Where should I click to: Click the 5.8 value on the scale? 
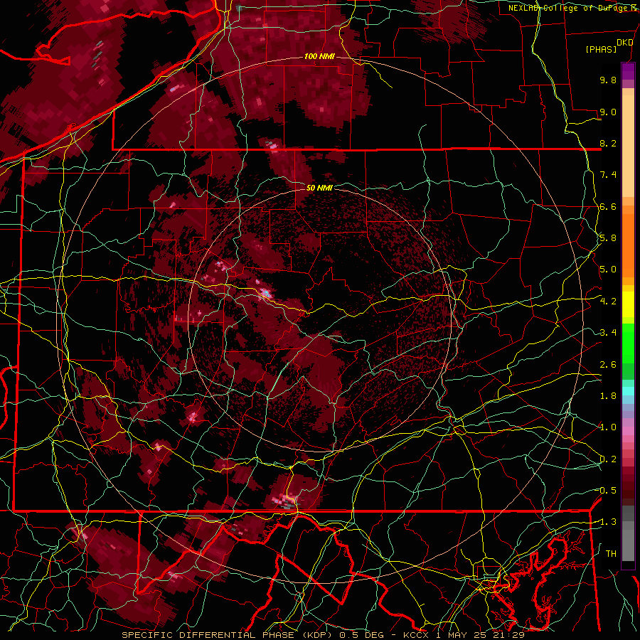608,238
